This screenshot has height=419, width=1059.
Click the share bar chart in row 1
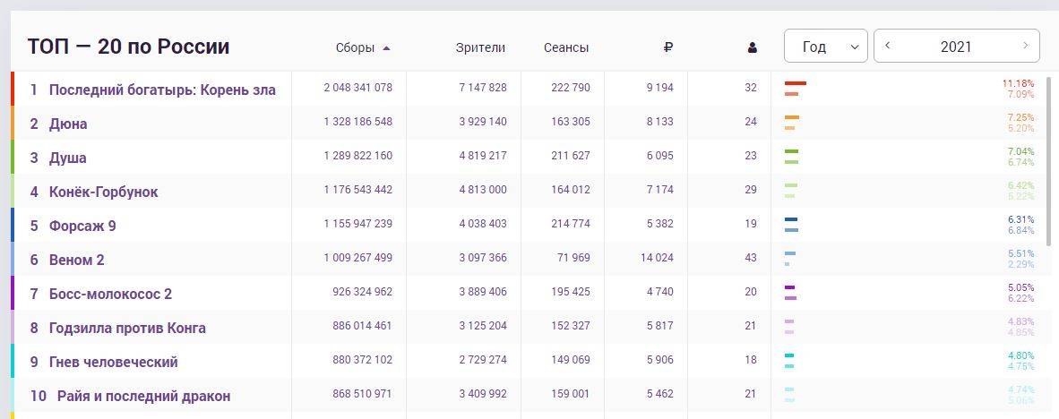(796, 89)
